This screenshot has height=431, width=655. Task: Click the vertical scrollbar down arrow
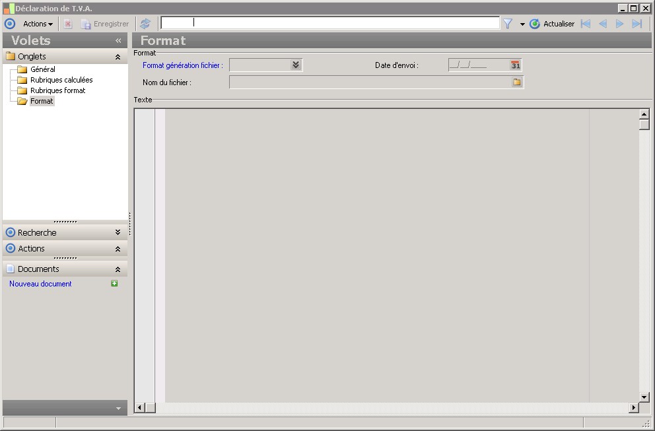click(644, 397)
